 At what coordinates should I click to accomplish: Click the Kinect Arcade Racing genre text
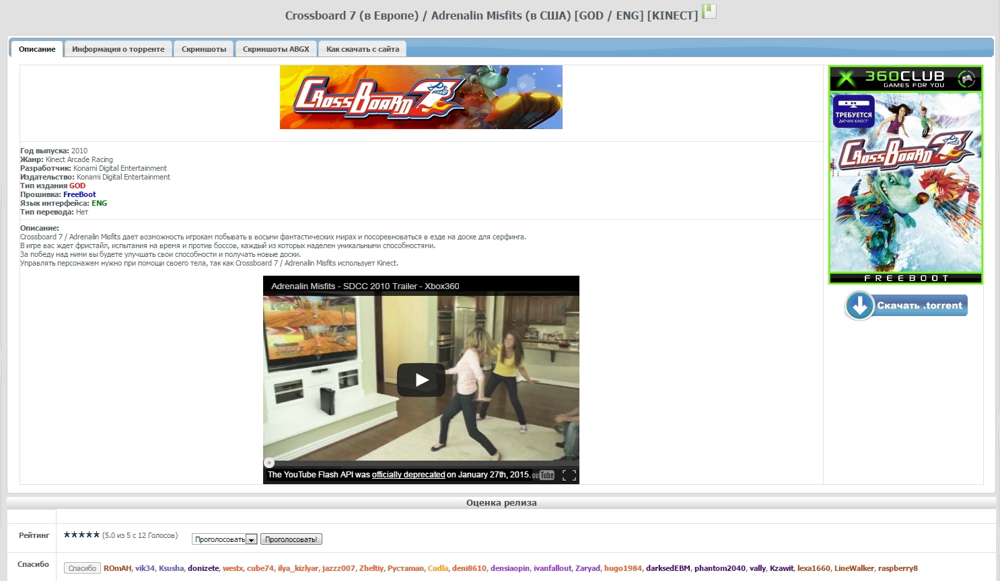tap(79, 159)
